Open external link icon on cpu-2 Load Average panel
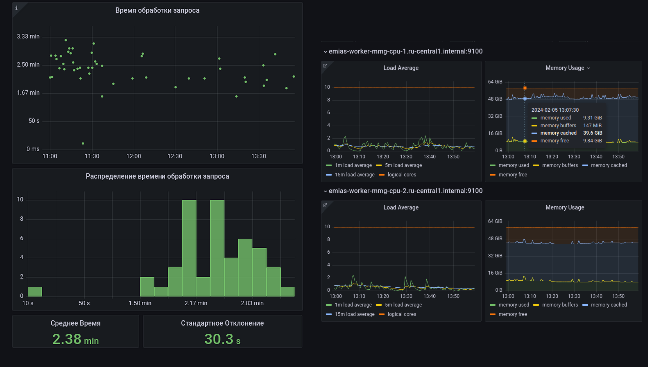 325,205
